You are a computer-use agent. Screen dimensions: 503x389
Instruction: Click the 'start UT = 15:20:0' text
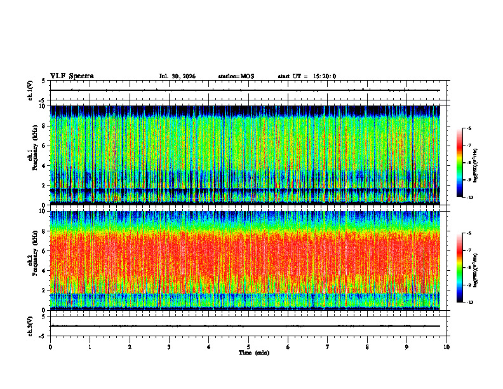click(x=307, y=76)
